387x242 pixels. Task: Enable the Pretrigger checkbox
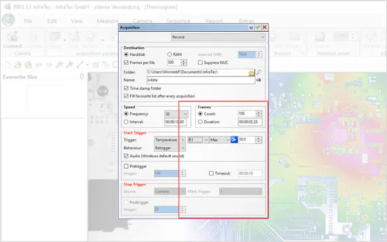coord(126,166)
